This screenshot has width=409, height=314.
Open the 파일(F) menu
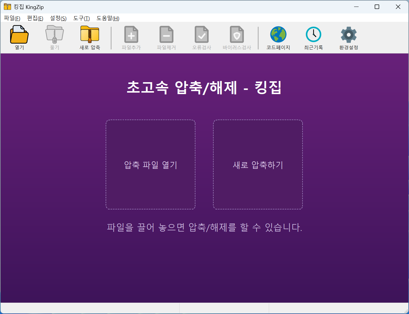click(12, 18)
